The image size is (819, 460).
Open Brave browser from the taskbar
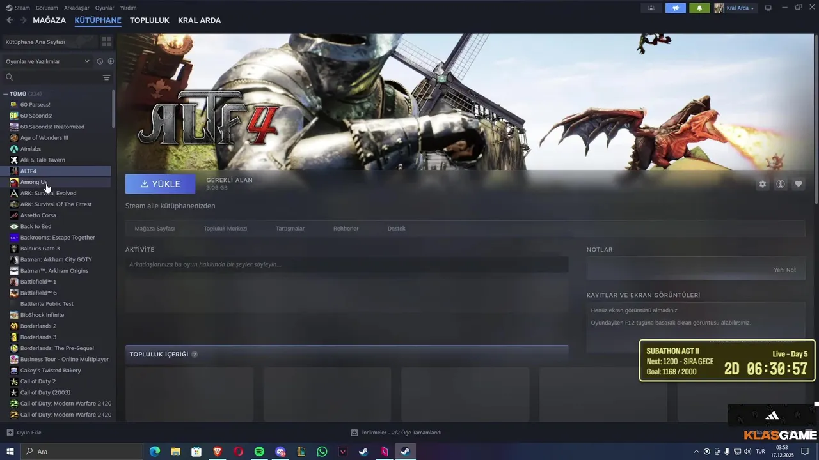[218, 452]
